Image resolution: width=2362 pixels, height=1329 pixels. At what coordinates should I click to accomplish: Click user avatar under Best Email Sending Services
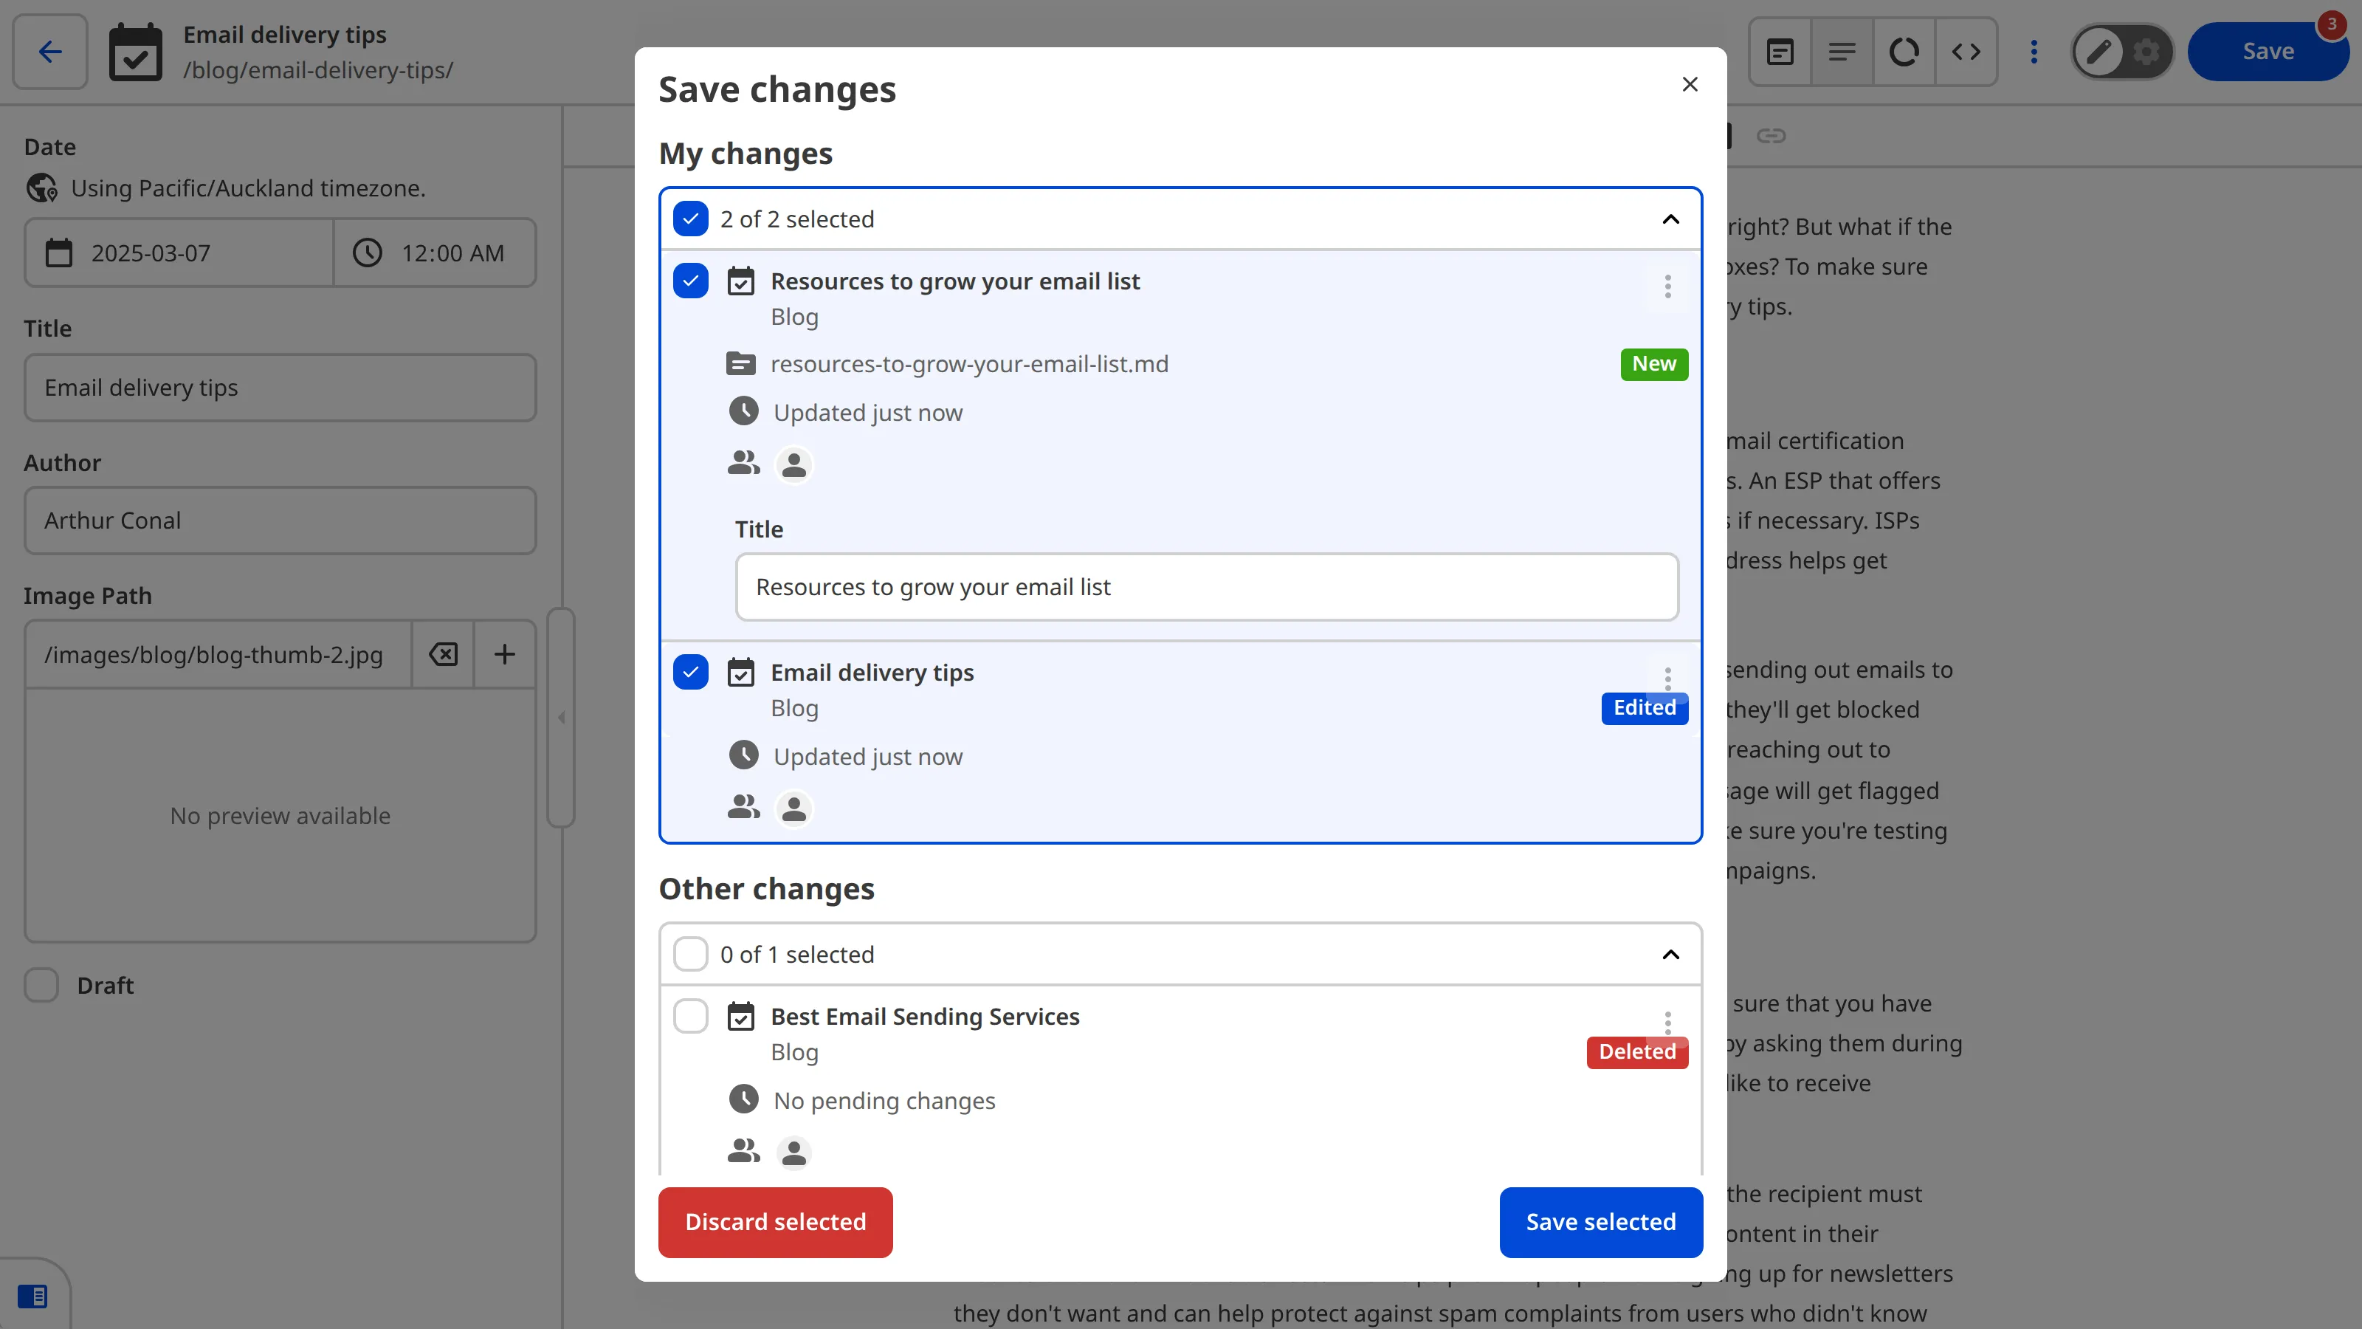(x=794, y=1153)
